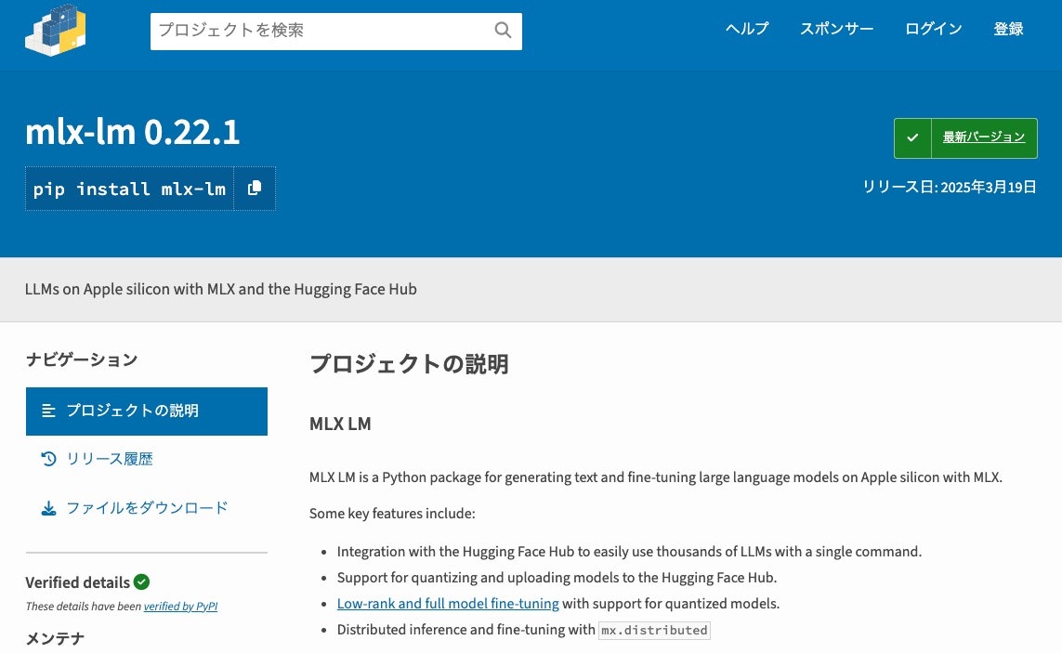Click the project description lines icon
Screen dimensions: 1062x653
(x=48, y=411)
